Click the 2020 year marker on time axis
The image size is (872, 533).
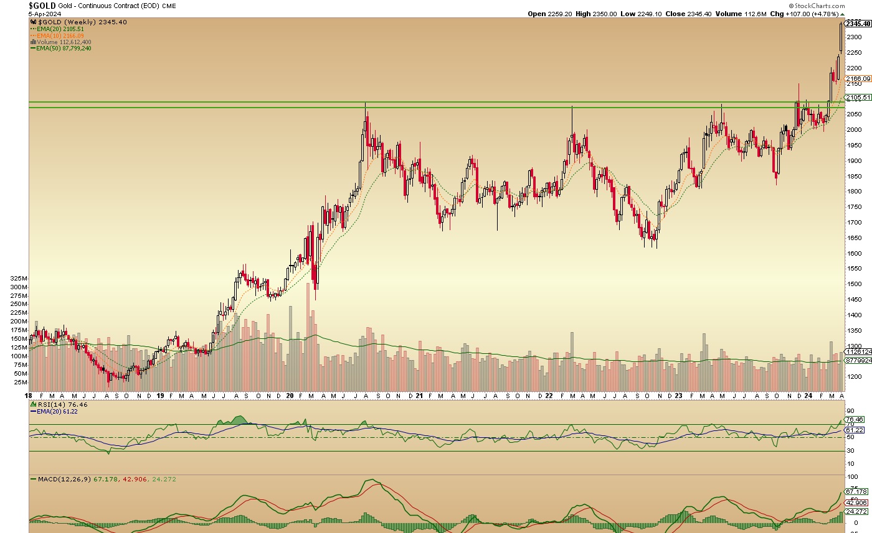pos(289,396)
